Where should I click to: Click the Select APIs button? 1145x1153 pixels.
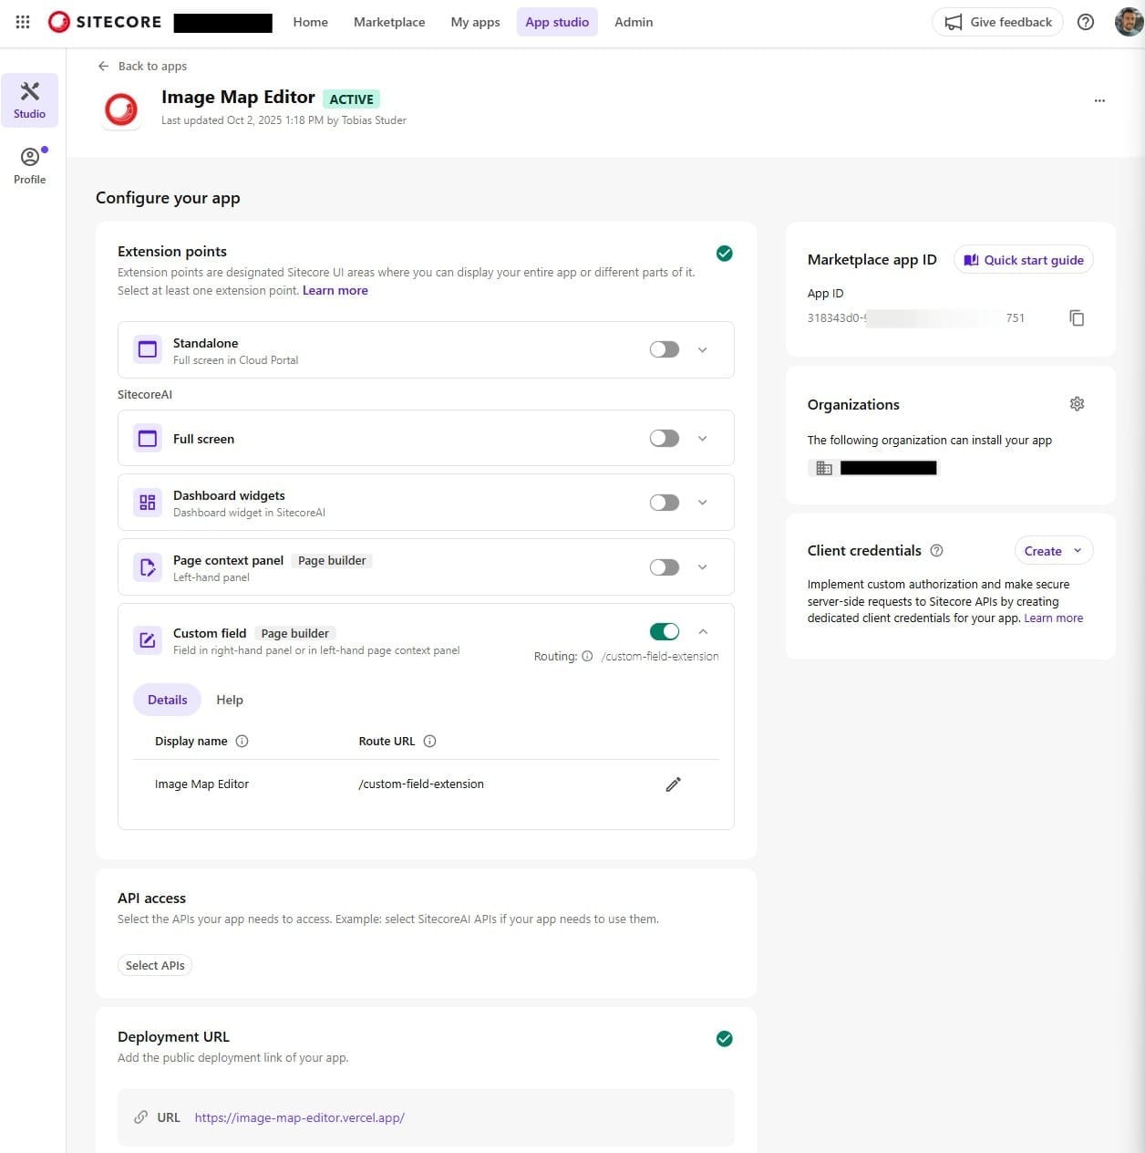point(155,965)
